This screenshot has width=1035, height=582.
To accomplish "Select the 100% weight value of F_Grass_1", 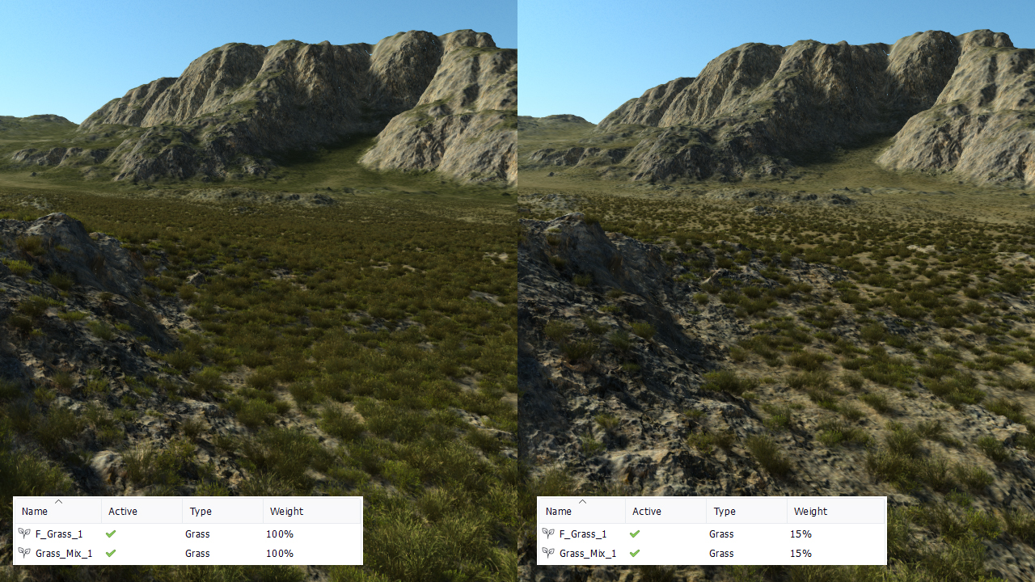I will [x=280, y=533].
